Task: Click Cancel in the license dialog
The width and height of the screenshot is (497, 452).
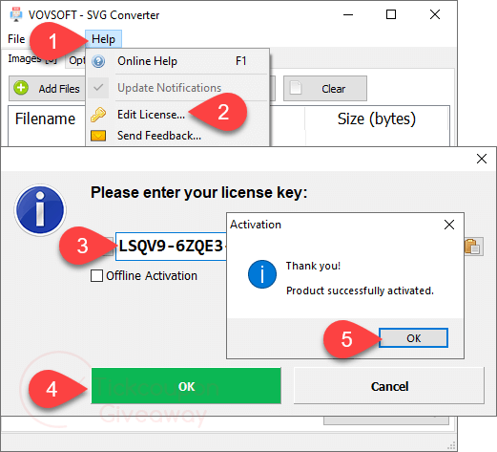Action: (389, 386)
